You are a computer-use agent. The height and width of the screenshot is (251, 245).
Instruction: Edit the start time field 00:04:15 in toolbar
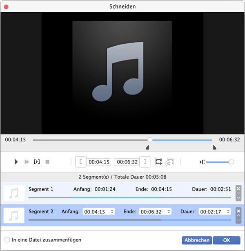99,162
